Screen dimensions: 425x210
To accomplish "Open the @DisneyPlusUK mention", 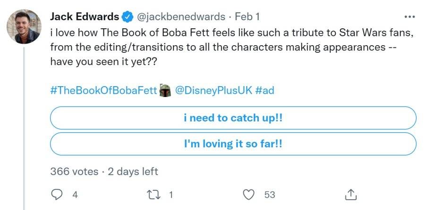I will (x=214, y=90).
